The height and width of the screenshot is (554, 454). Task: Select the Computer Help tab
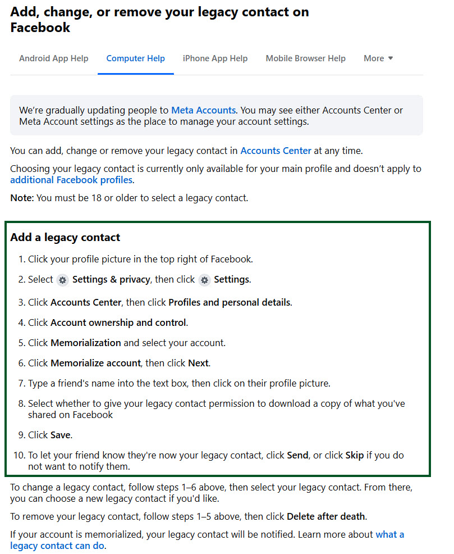coord(135,58)
